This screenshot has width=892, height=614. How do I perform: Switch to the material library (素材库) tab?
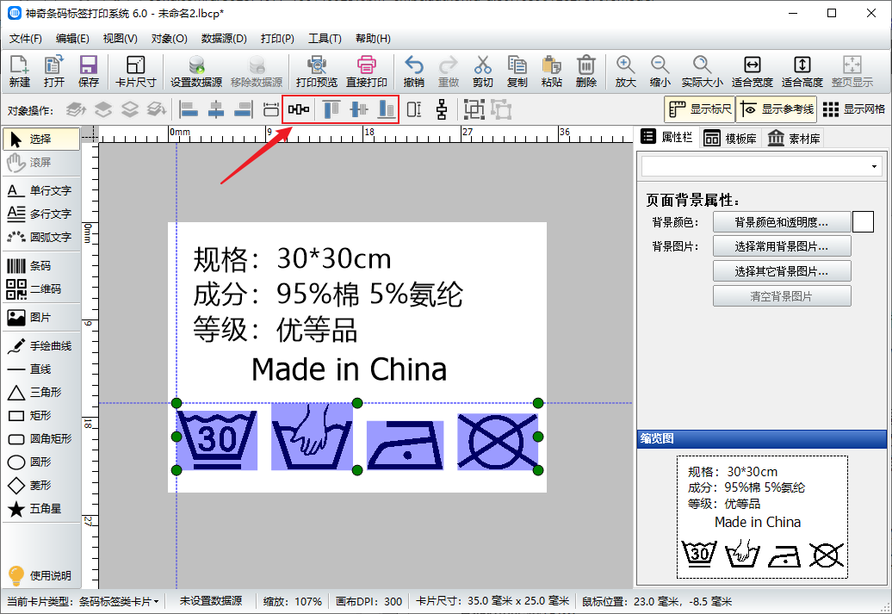click(x=794, y=139)
